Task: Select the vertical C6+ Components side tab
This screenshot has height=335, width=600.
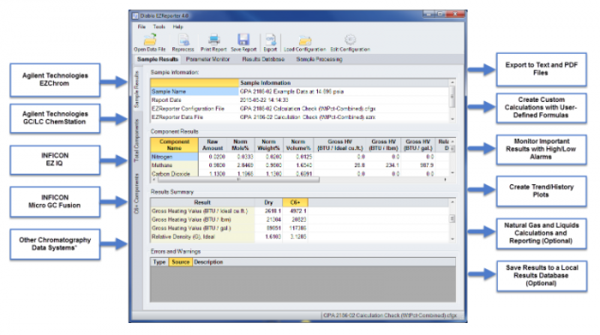Action: coord(136,194)
